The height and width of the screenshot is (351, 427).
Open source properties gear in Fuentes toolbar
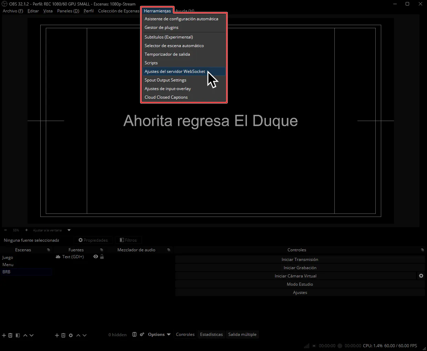[x=71, y=335]
